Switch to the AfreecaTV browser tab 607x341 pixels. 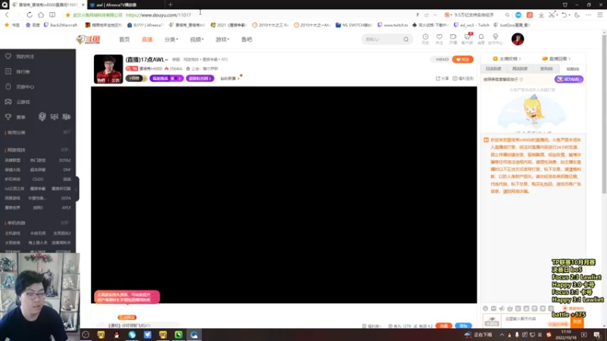click(124, 5)
